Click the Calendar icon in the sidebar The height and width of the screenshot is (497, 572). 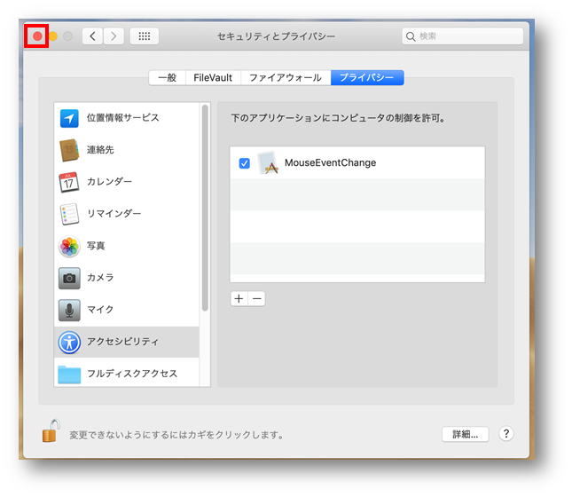tap(69, 182)
